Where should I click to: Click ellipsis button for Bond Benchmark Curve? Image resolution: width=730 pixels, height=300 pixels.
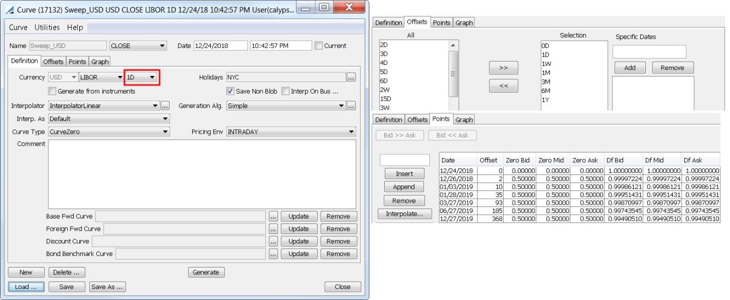point(274,254)
